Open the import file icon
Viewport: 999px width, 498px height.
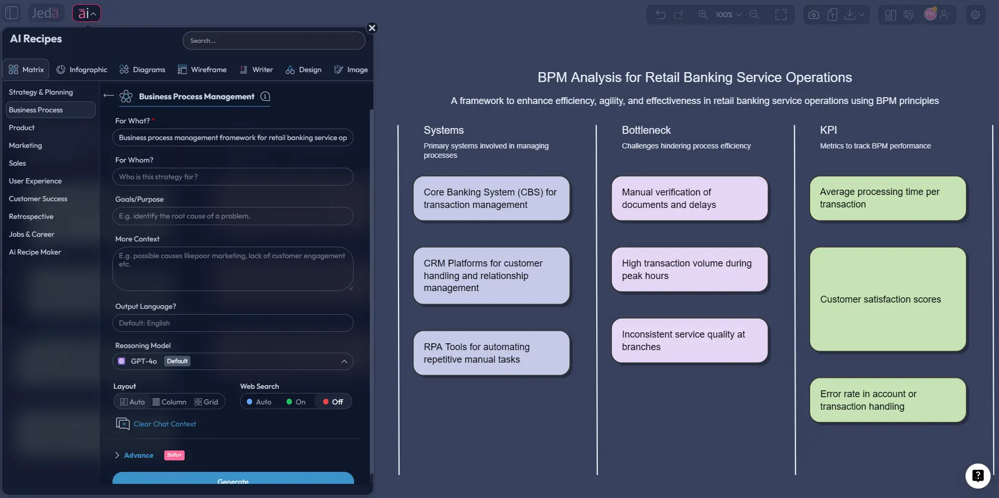click(x=832, y=14)
